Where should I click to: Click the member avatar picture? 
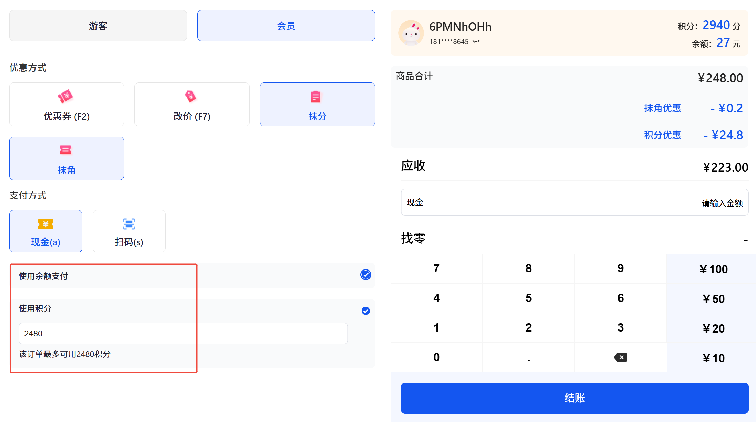tap(411, 33)
